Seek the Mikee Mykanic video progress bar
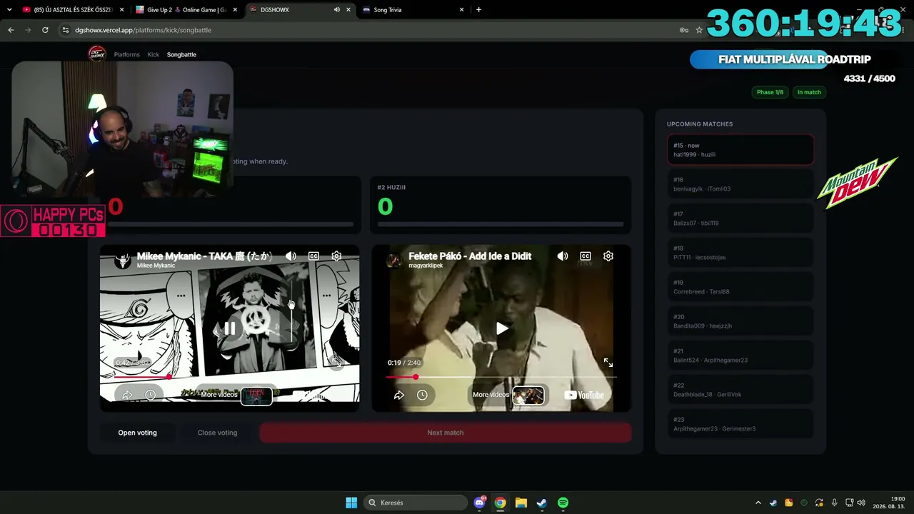This screenshot has width=914, height=514. pyautogui.click(x=229, y=377)
